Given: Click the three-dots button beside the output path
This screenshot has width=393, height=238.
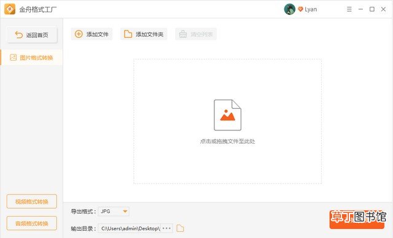Looking at the screenshot, I should [x=166, y=228].
